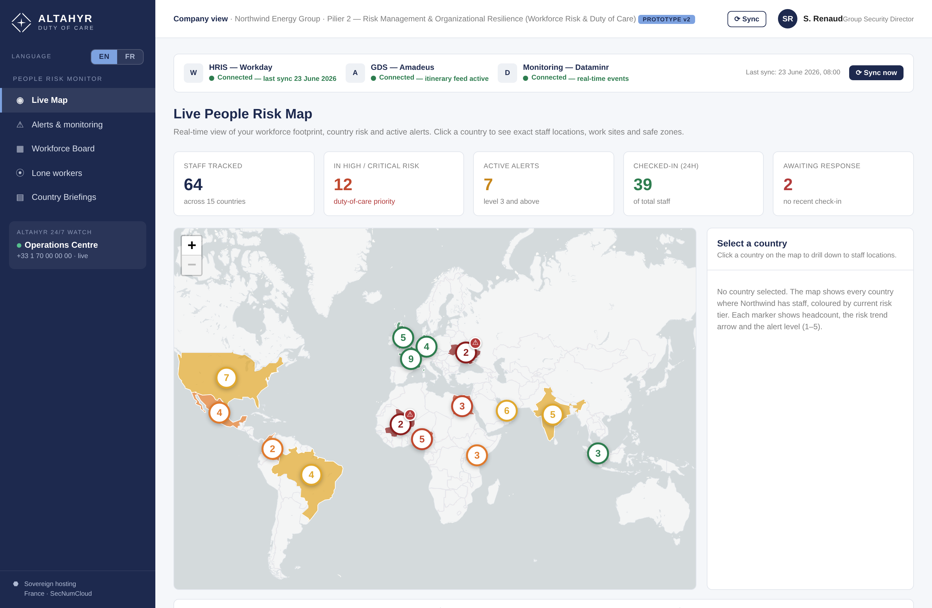Image resolution: width=932 pixels, height=608 pixels.
Task: Click the PROTOTYPE v2 badge
Action: click(x=666, y=19)
